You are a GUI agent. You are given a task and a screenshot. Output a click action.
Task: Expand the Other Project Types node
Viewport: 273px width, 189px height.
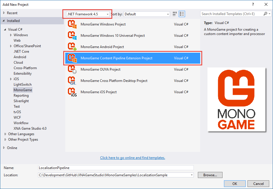click(x=6, y=140)
